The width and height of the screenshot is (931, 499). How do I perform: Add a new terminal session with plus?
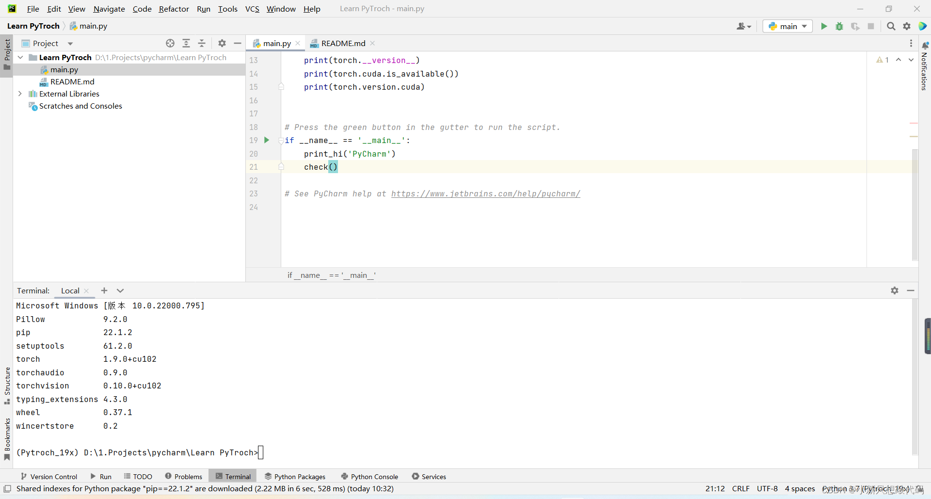pyautogui.click(x=104, y=290)
